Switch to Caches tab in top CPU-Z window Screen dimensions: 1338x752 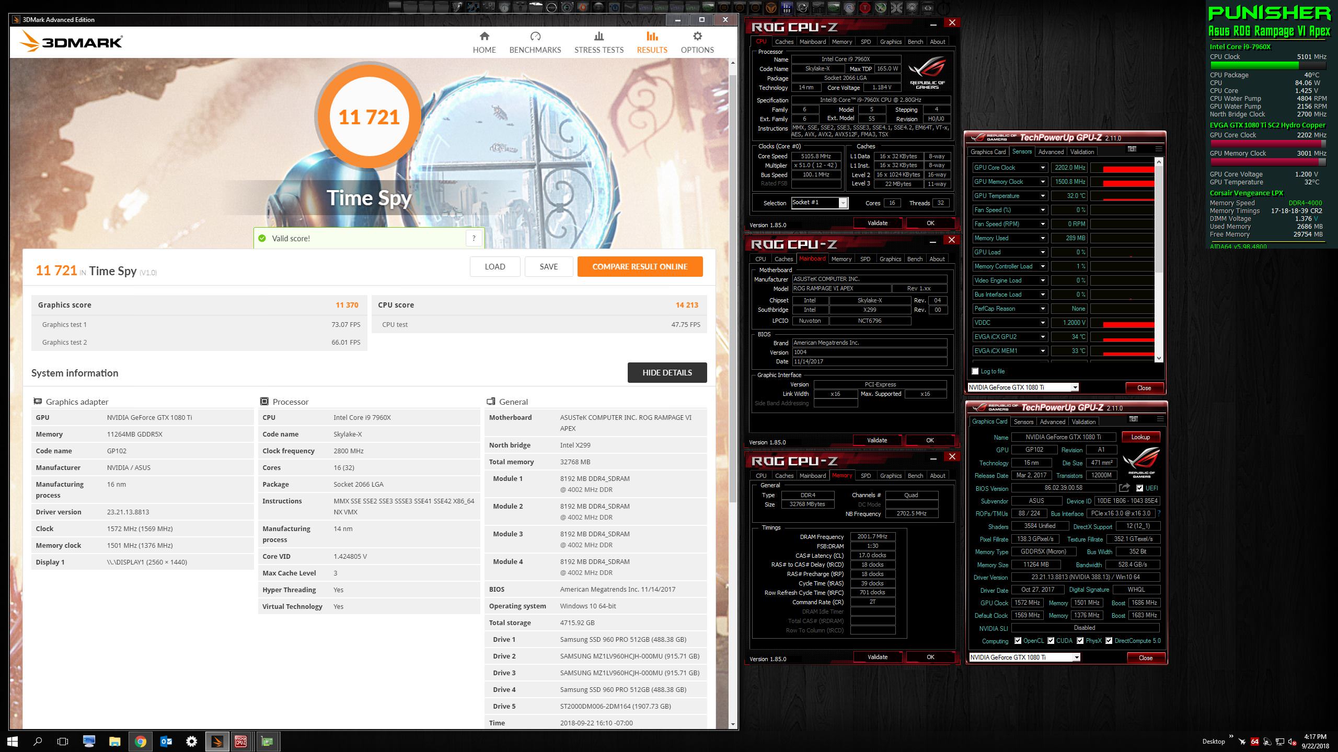(784, 42)
